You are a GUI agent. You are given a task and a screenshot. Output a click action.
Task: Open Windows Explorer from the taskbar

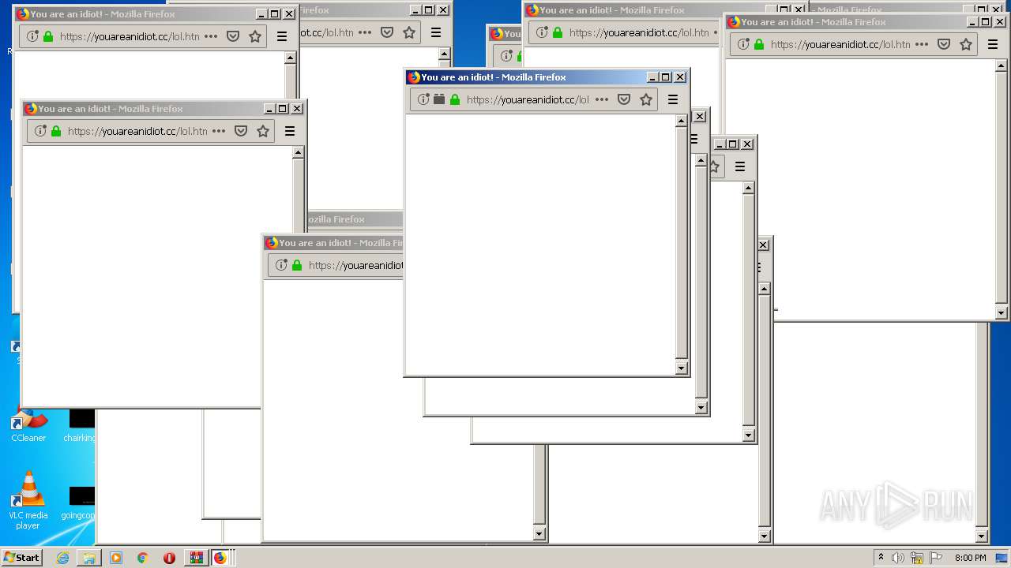[x=89, y=558]
